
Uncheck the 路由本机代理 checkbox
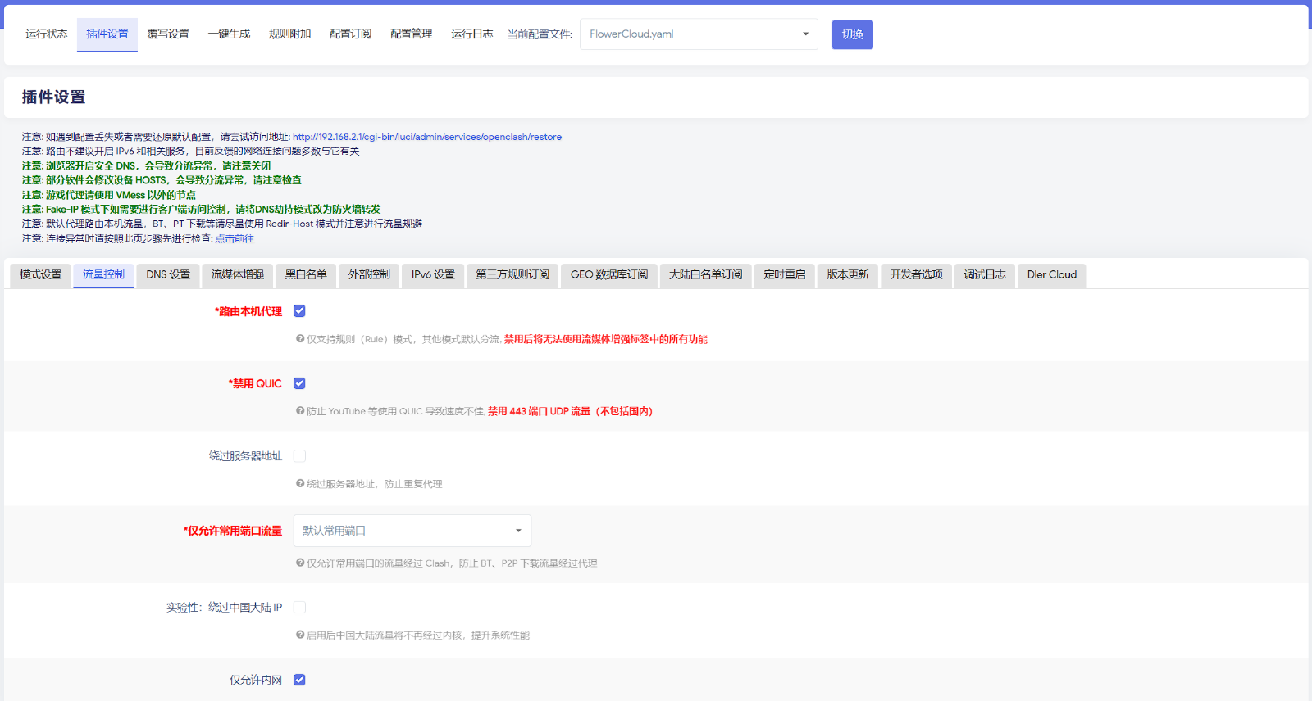[x=299, y=311]
